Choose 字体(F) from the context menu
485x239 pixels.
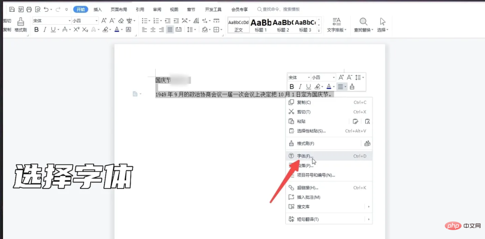click(305, 156)
